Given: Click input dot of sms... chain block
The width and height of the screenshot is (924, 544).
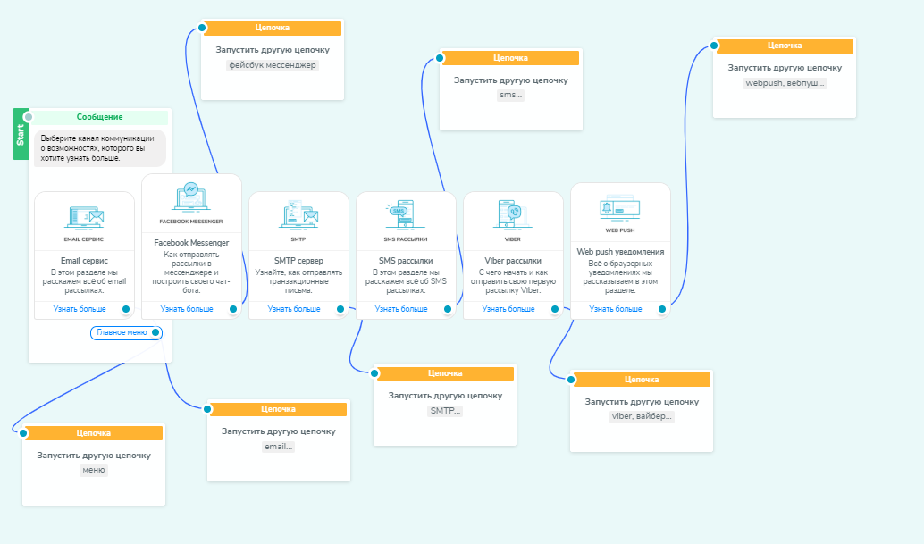Looking at the screenshot, I should pyautogui.click(x=440, y=58).
